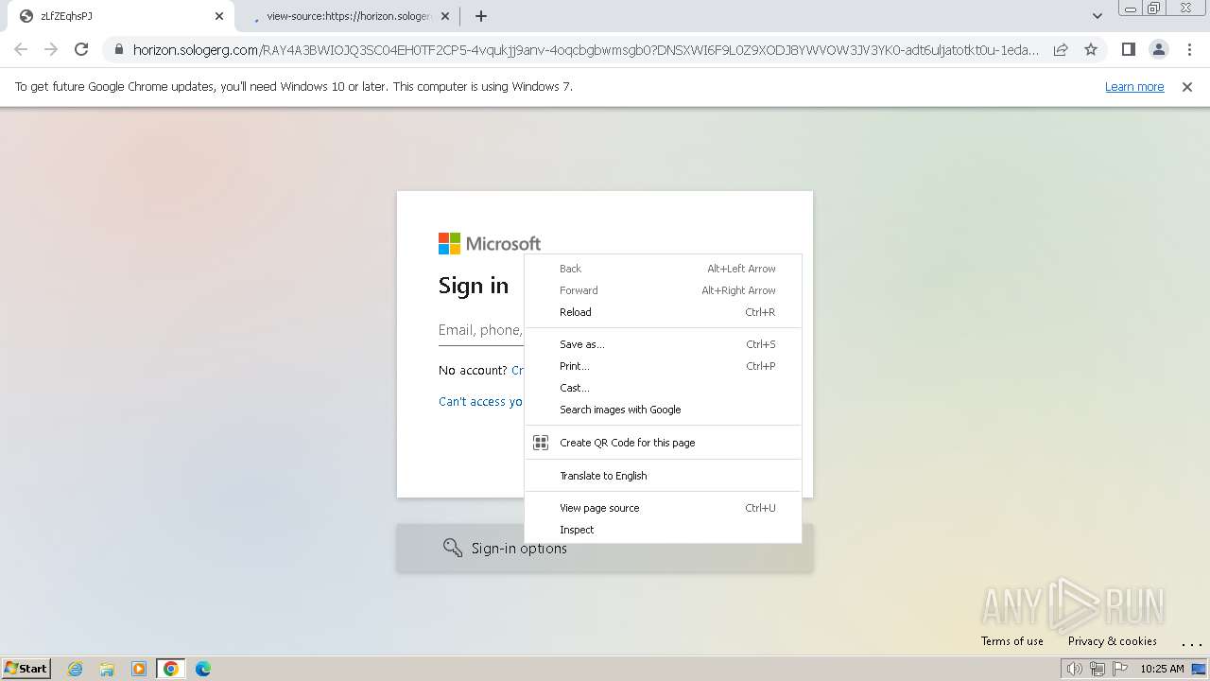Expand the tab search chevron
The width and height of the screenshot is (1210, 681).
click(1098, 16)
